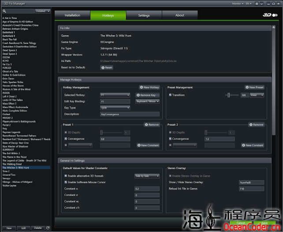Open the title bar menu list icon

[257, 4]
